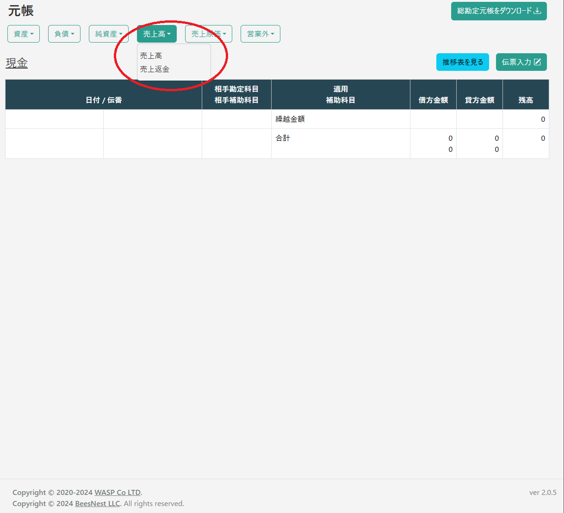Click the 繰越金額 row cell
The width and height of the screenshot is (564, 513).
(290, 119)
